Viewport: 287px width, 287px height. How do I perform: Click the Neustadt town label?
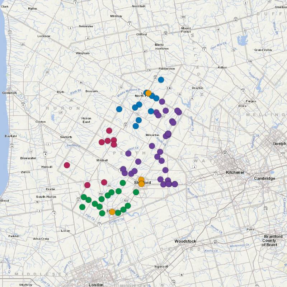139,6
